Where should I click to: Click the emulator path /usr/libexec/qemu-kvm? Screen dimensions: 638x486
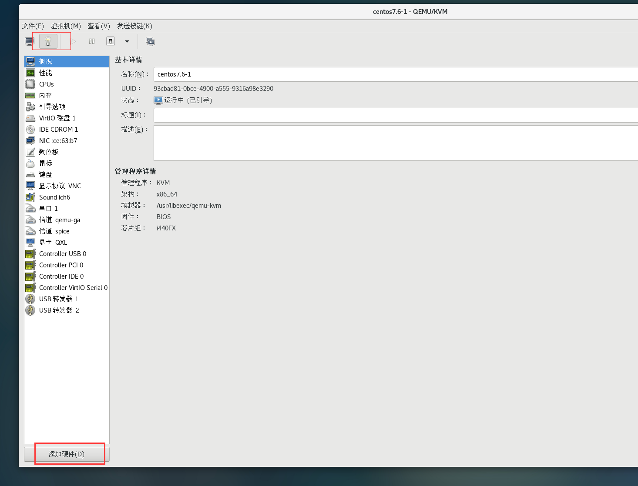pos(189,206)
